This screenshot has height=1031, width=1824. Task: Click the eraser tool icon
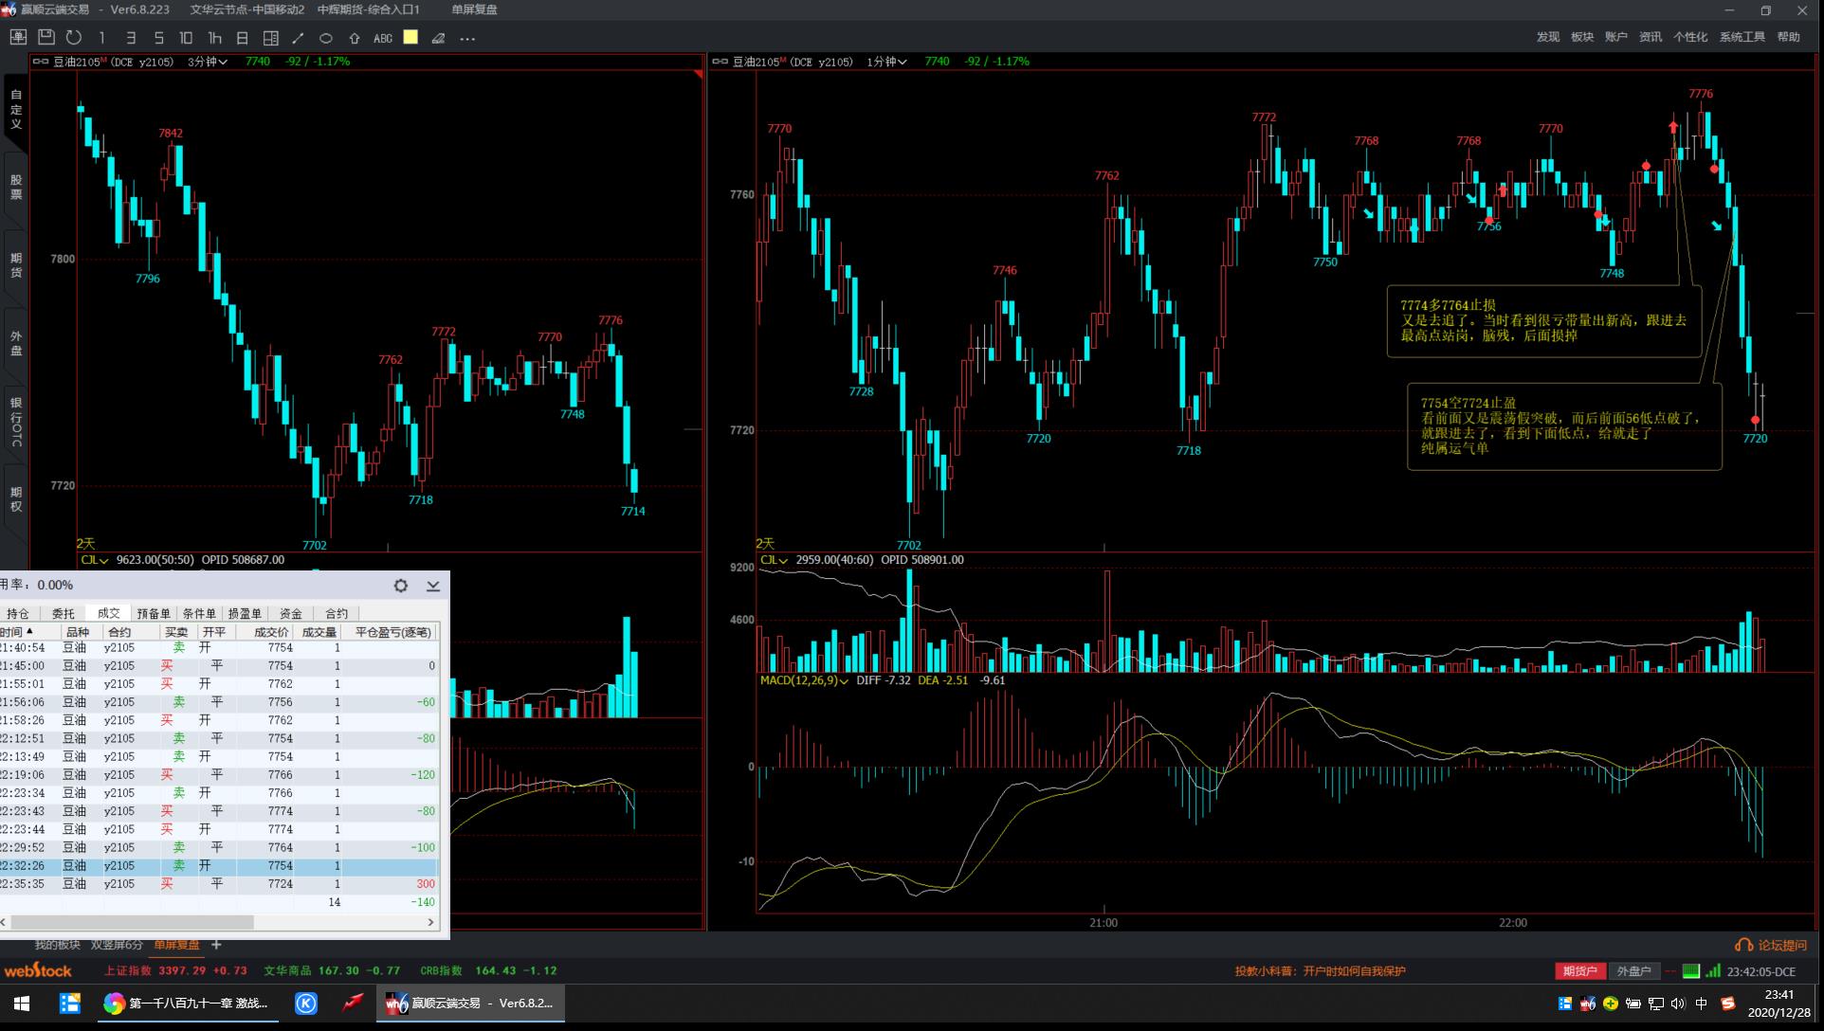tap(438, 38)
